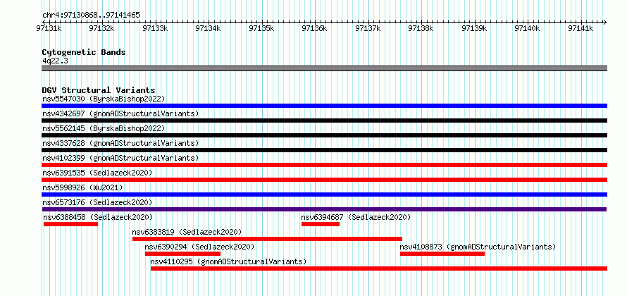The image size is (627, 296).
Task: Open the nsv6383819 (Sedlazeck2020) label
Action: [x=187, y=232]
